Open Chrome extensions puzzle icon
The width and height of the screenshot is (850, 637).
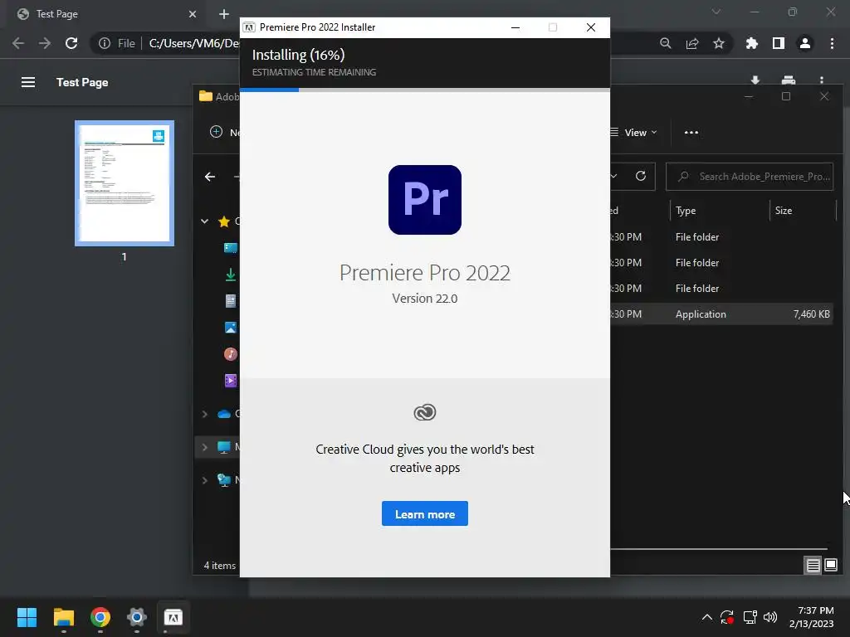coord(751,43)
